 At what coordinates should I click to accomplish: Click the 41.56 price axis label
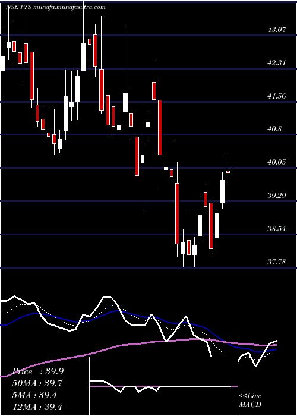pyautogui.click(x=277, y=96)
